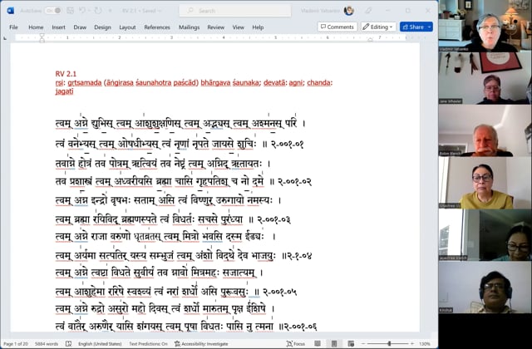Switch to Print Layout view icon
The width and height of the screenshot is (532, 349).
pyautogui.click(x=334, y=343)
